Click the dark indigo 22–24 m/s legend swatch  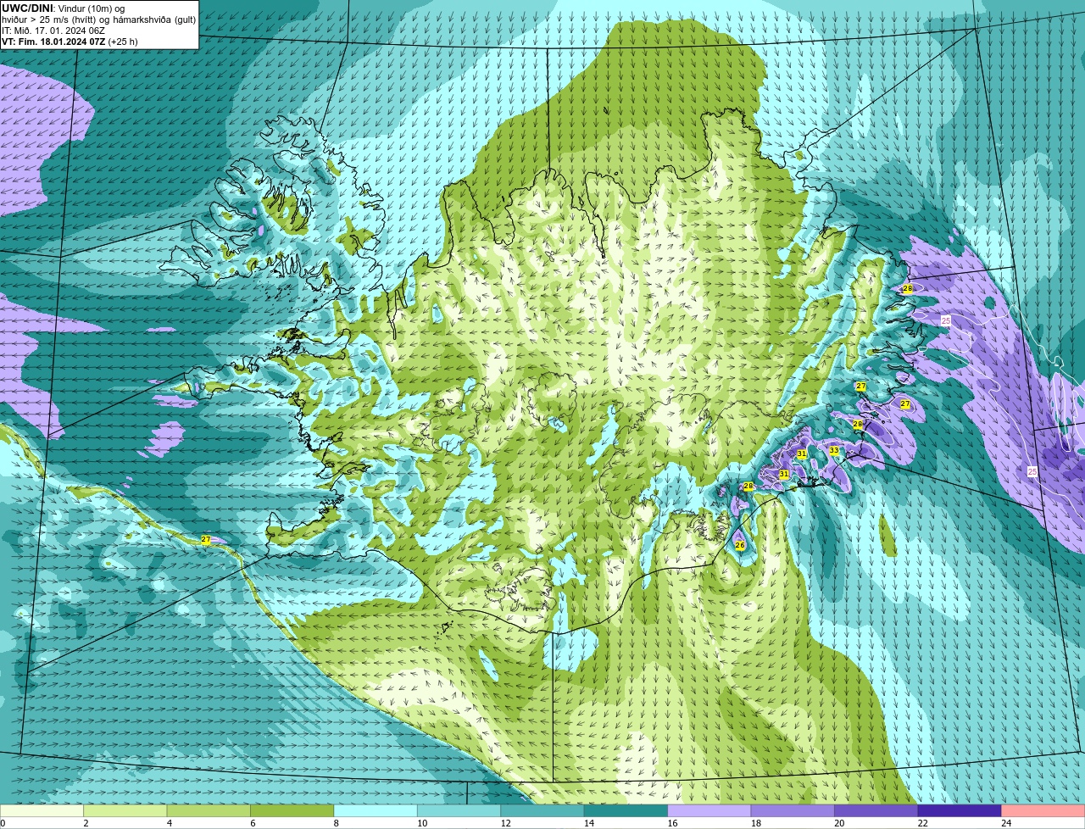tap(960, 811)
